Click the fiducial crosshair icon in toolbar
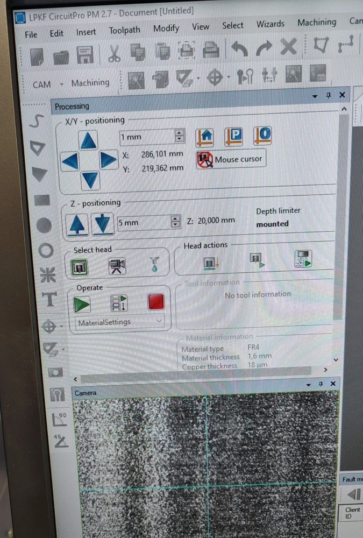363x538 pixels. [215, 77]
